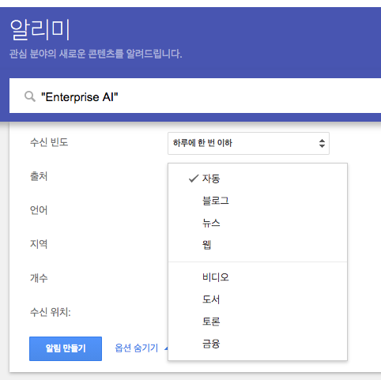The image size is (381, 380).
Task: Click the 언어 setting label
Action: 39,210
